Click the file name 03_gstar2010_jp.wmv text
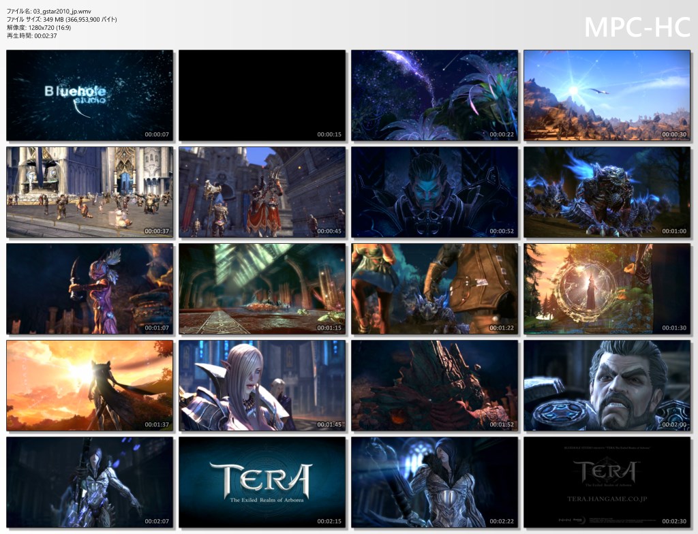 tap(62, 11)
